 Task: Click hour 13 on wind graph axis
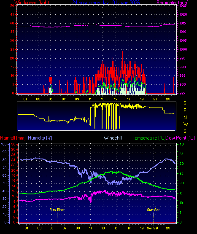(103, 99)
